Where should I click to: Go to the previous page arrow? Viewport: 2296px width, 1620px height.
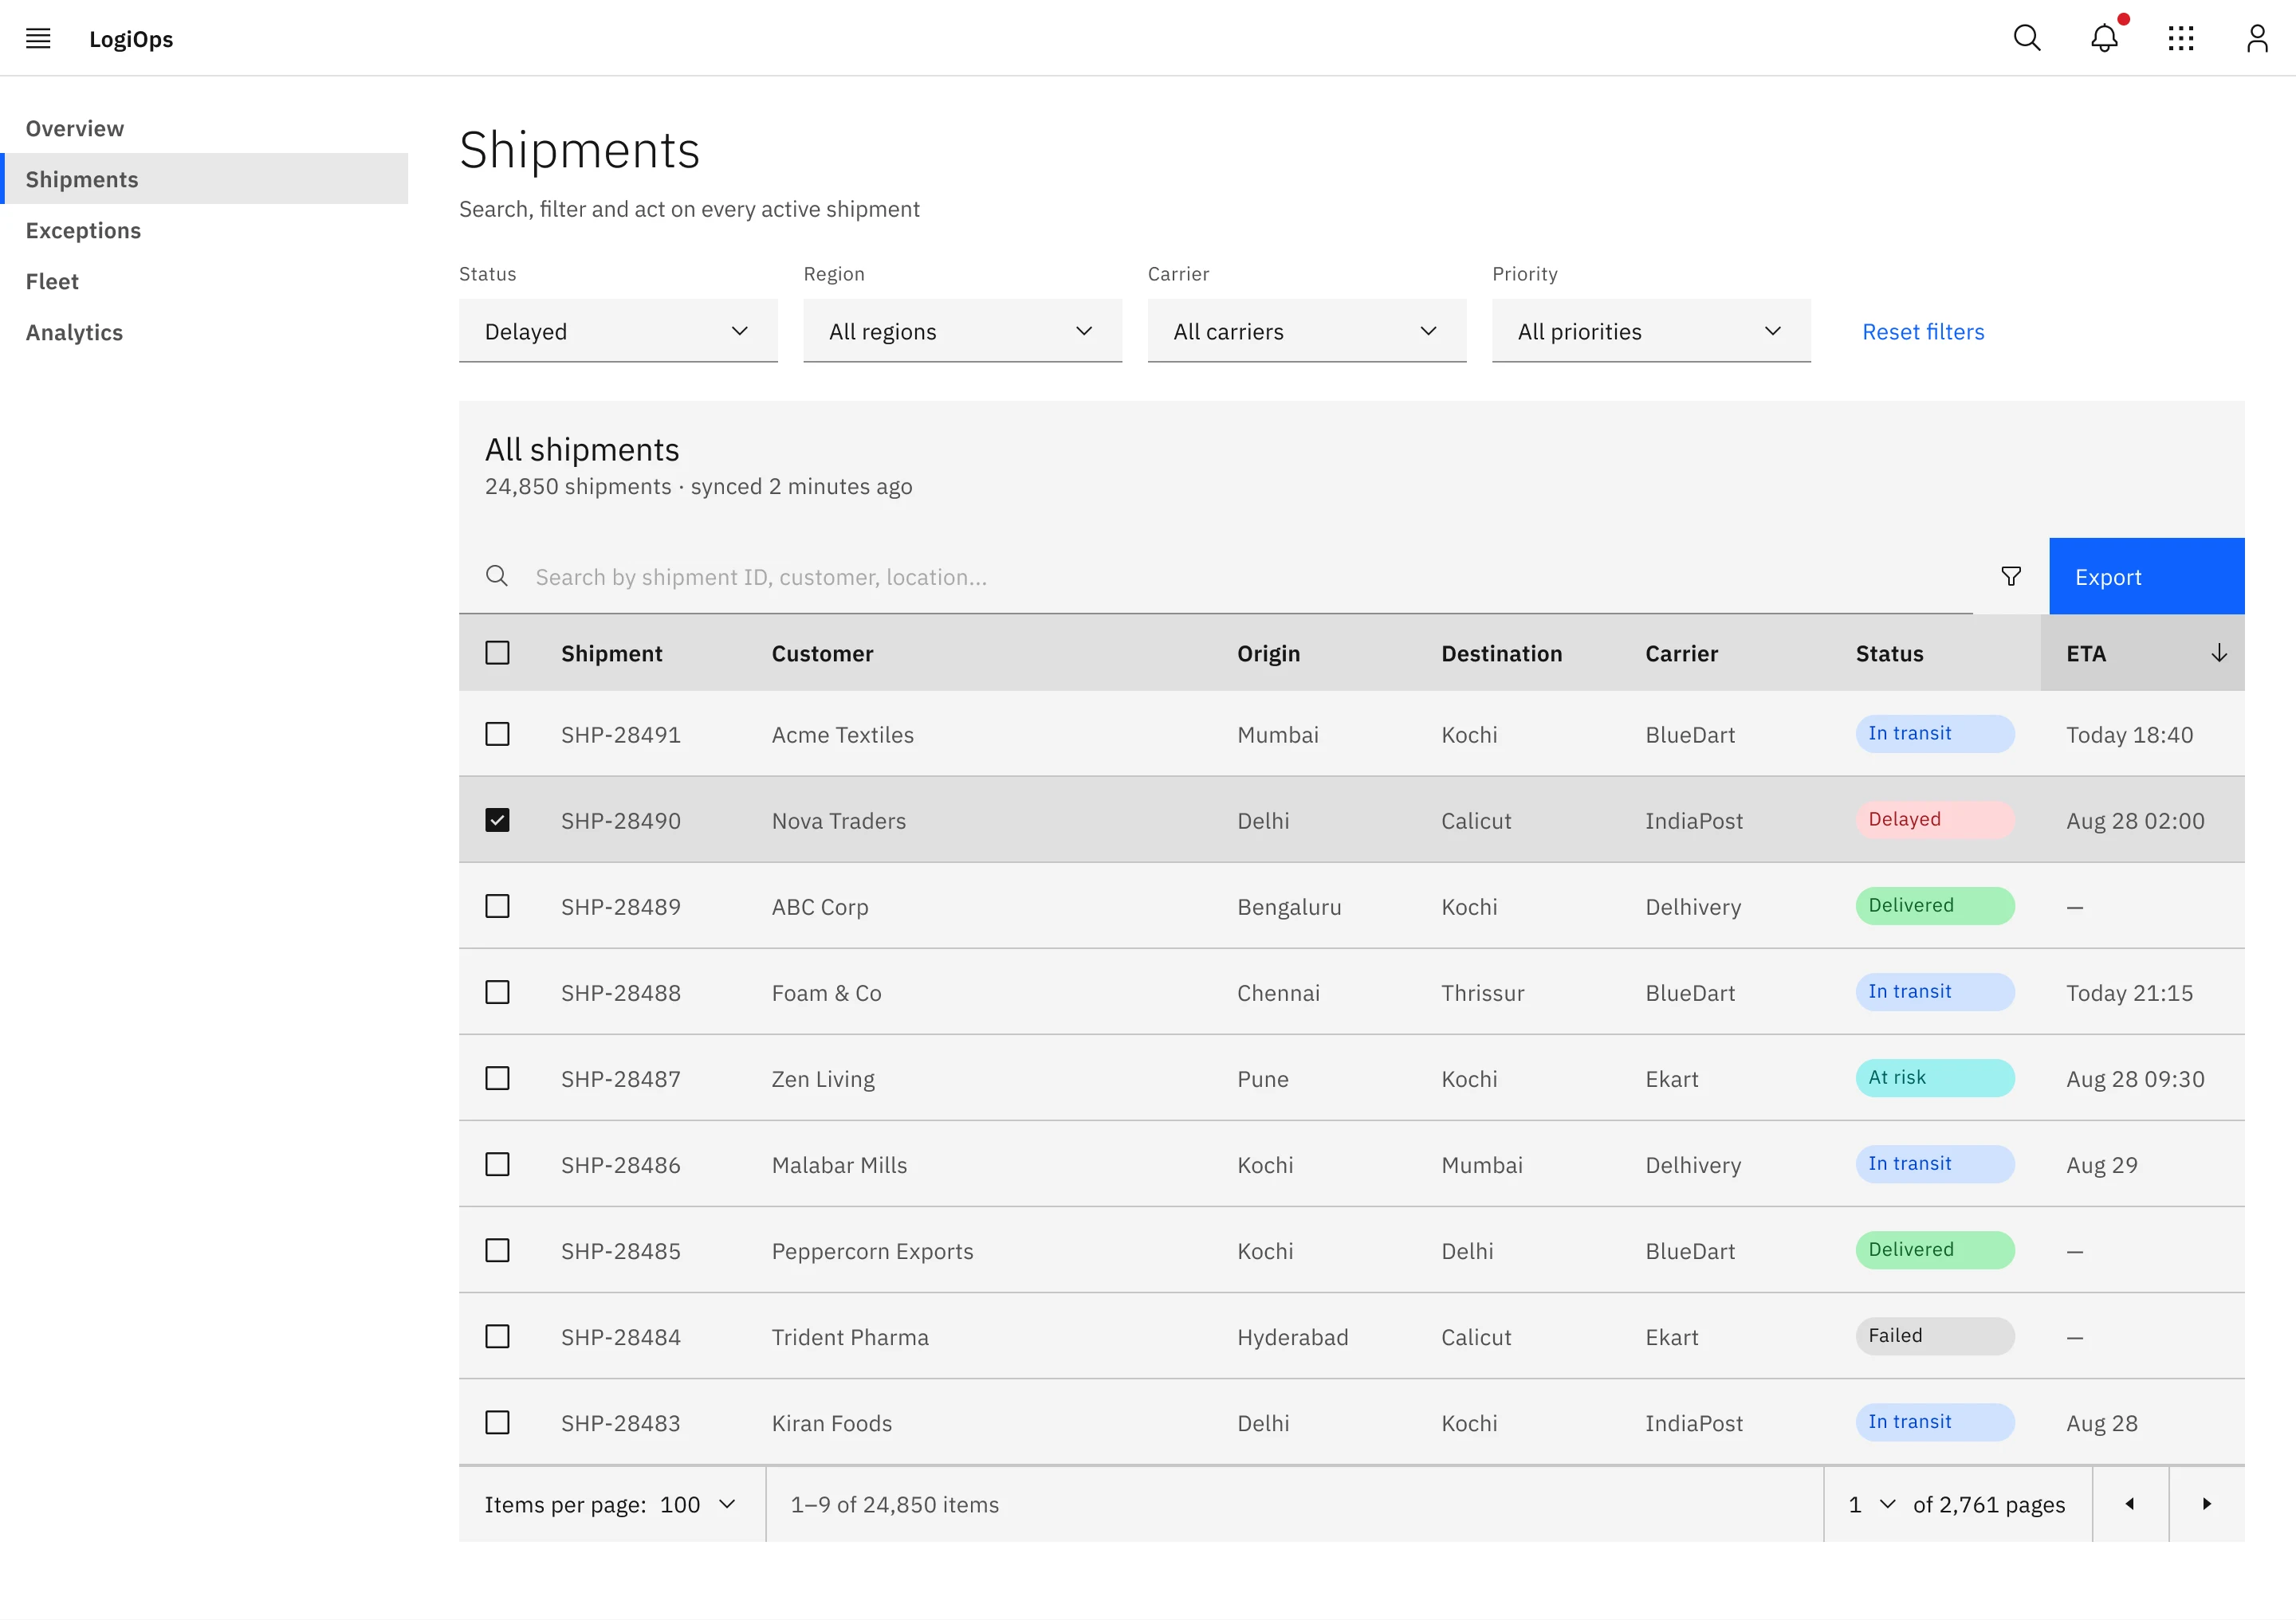pos(2129,1504)
